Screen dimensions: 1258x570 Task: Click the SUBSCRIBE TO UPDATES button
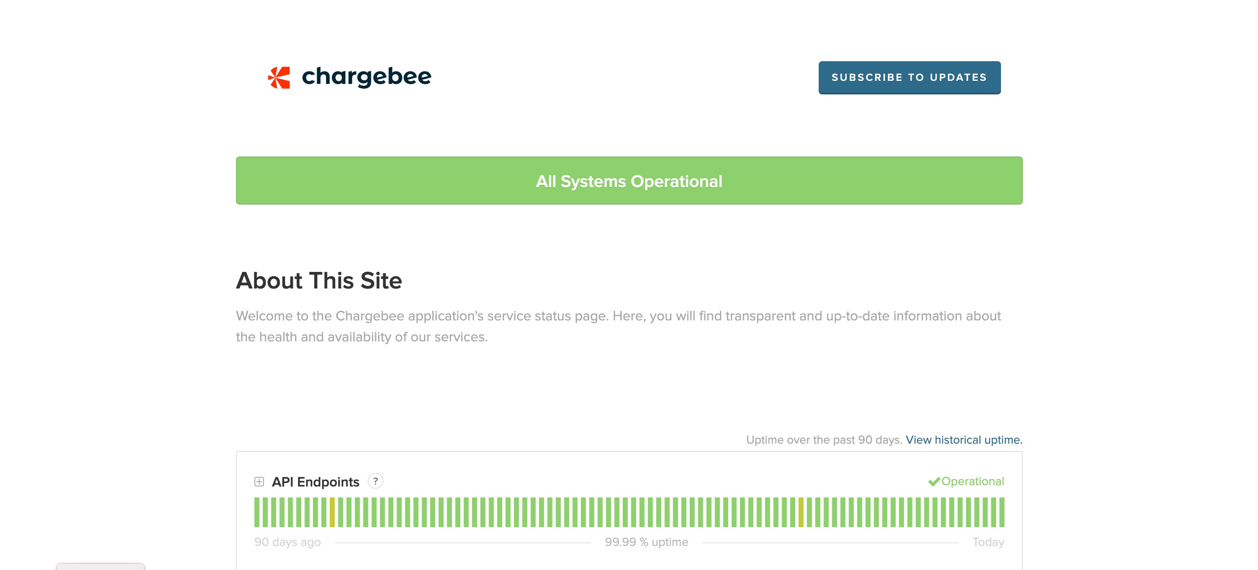909,78
